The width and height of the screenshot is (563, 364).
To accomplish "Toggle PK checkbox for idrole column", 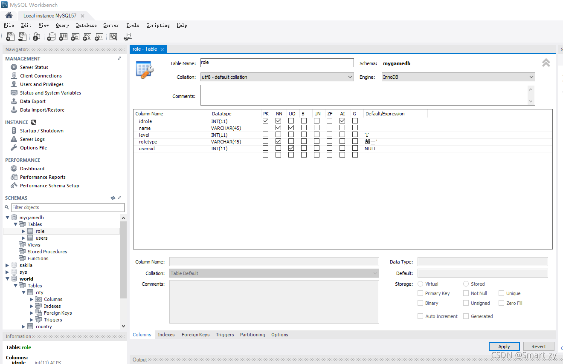I will [x=266, y=121].
